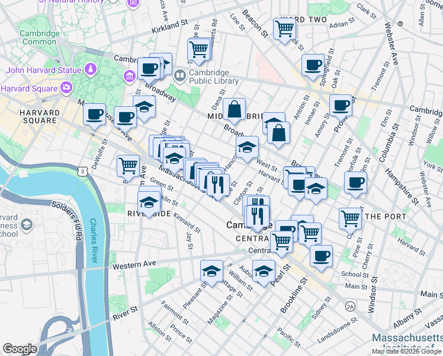Click the 'Kinnaird St' street label
The height and width of the screenshot is (356, 443).
tap(187, 223)
